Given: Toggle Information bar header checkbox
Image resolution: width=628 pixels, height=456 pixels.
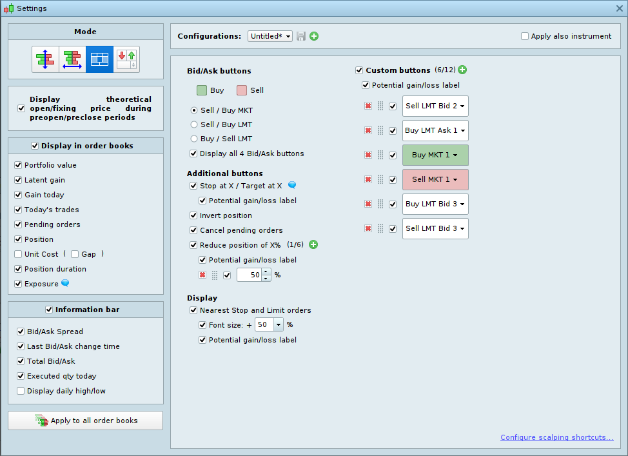Looking at the screenshot, I should coord(49,310).
